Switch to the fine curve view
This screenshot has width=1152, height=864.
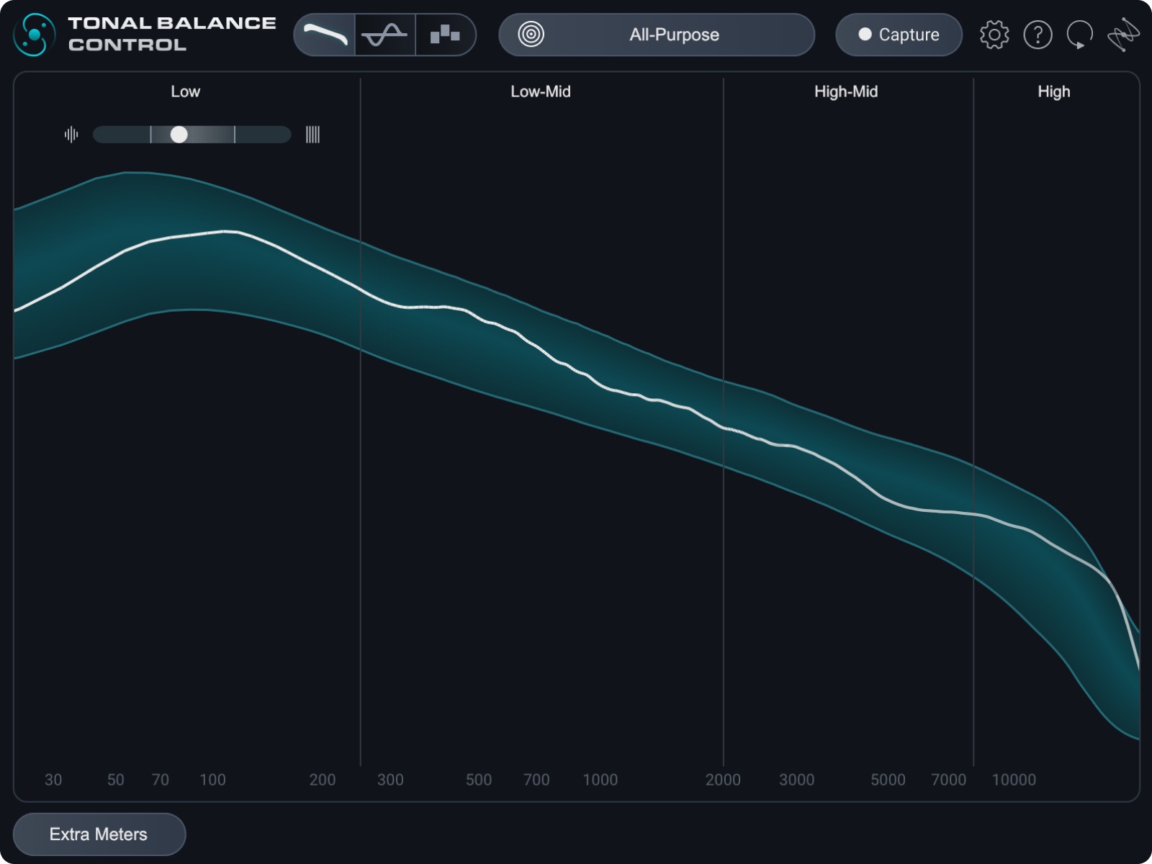[x=384, y=35]
